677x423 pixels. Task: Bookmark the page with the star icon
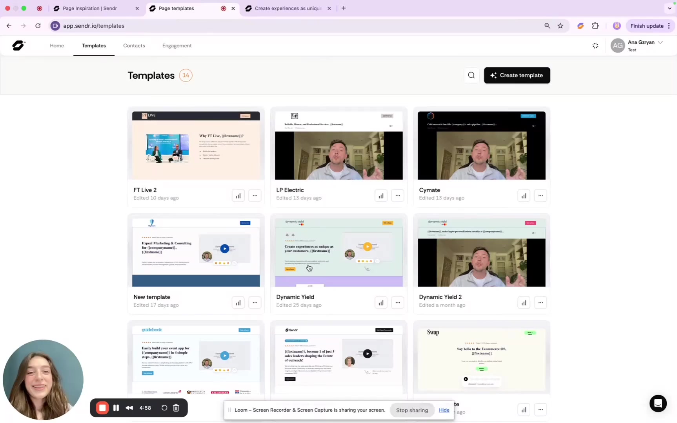click(x=560, y=25)
